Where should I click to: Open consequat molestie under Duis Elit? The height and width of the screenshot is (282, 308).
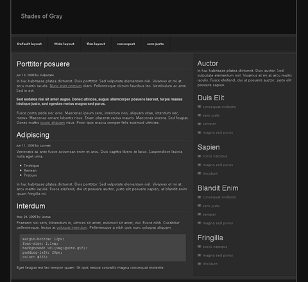[219, 107]
